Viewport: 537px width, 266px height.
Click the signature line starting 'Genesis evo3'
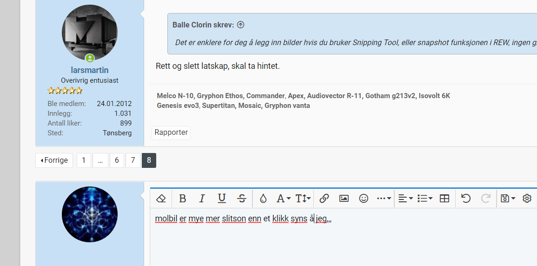pyautogui.click(x=233, y=106)
